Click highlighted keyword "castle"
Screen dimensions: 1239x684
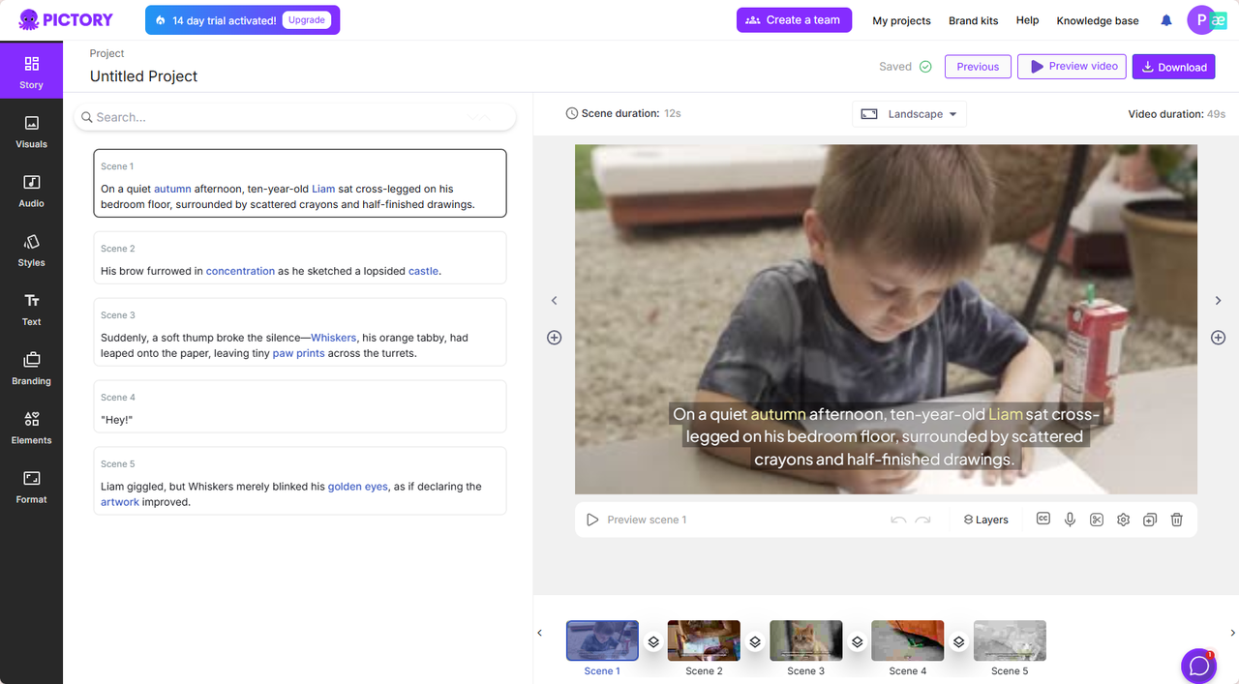423,271
